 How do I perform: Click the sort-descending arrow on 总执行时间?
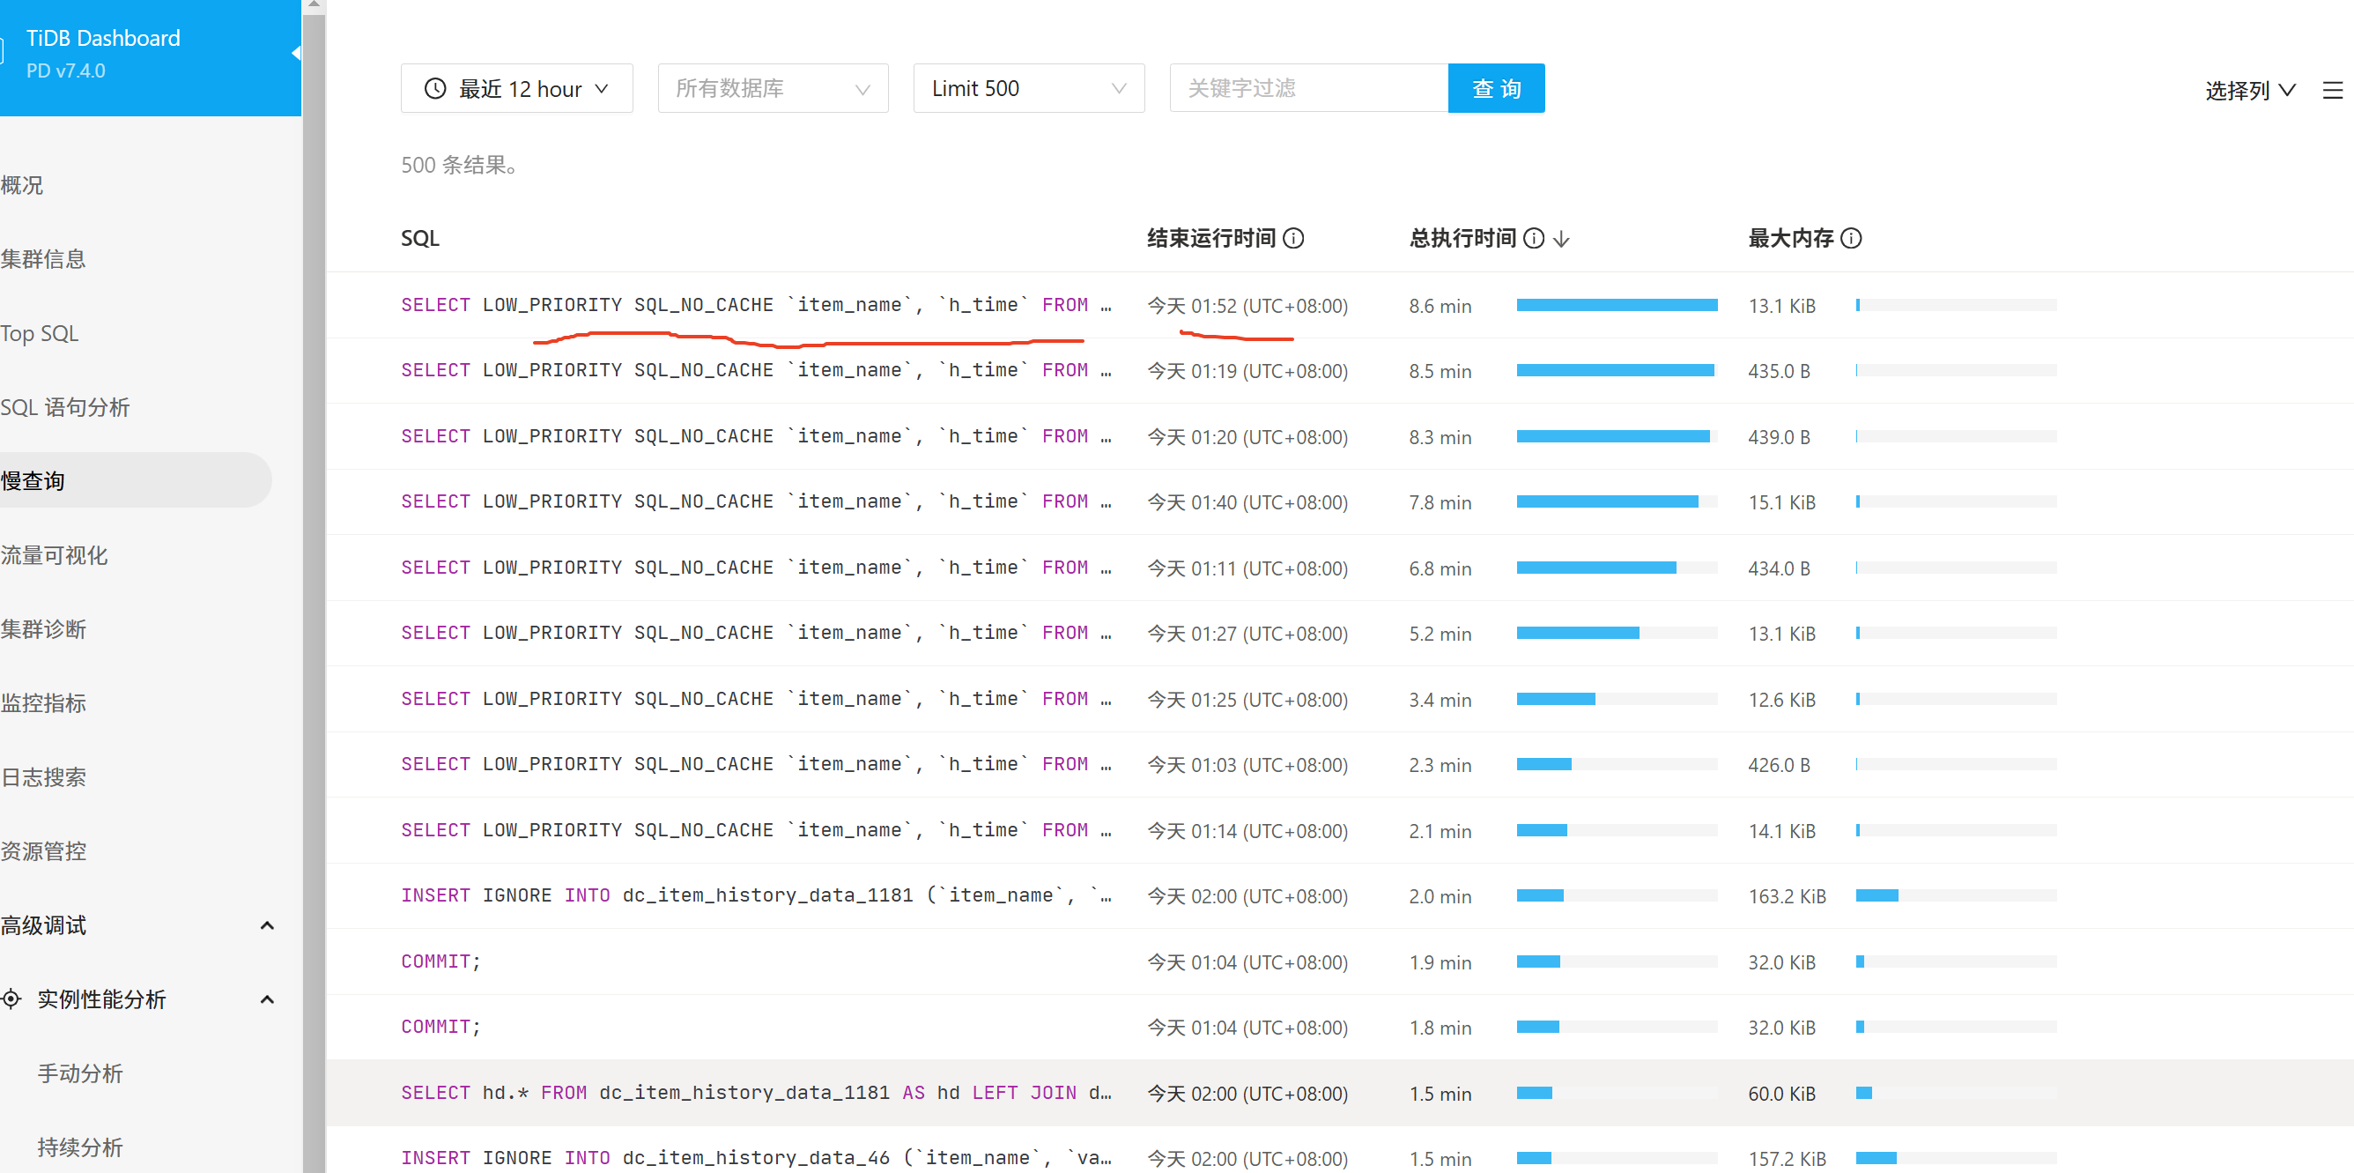(1561, 240)
